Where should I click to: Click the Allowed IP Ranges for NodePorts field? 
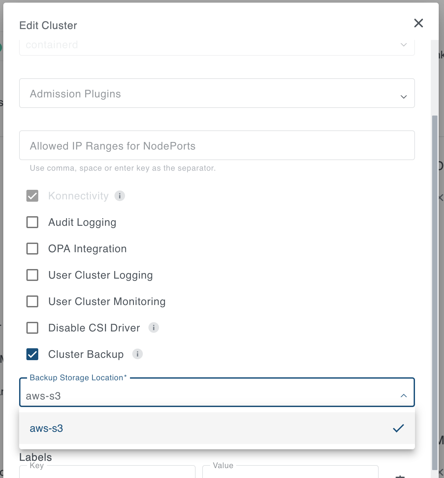(217, 145)
